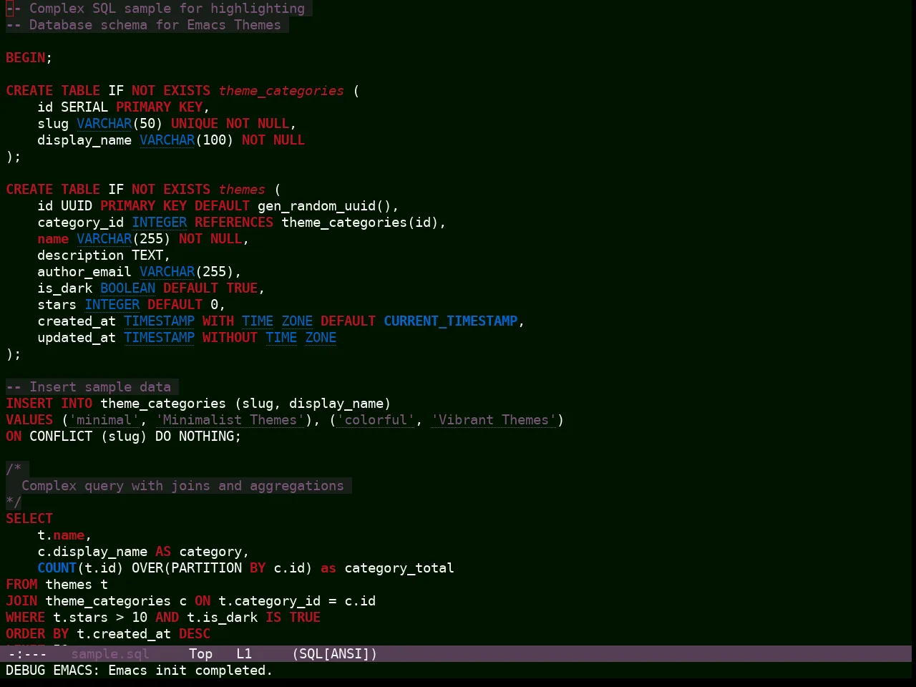The height and width of the screenshot is (687, 916).
Task: Click italic theme_categories in first CREATE TABLE line
Action: 281,91
